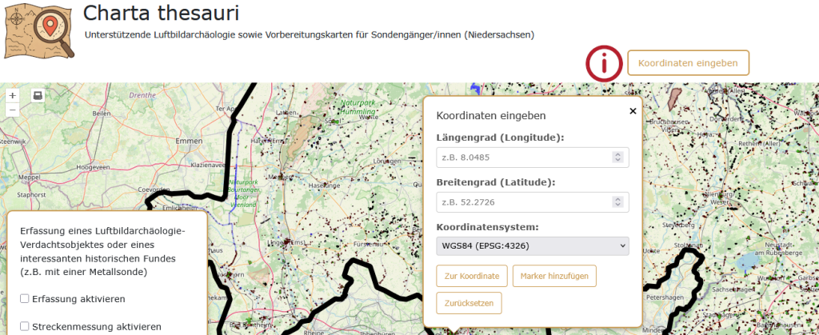Click the Klazienaveen map label
This screenshot has width=819, height=335.
208,164
